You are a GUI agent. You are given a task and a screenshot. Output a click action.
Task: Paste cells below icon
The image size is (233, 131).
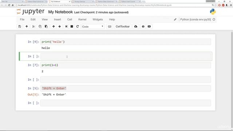point(46,27)
